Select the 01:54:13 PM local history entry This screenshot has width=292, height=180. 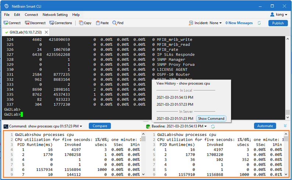pyautogui.click(x=175, y=97)
